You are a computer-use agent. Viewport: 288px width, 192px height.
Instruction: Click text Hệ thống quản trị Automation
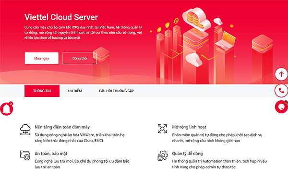219,164
